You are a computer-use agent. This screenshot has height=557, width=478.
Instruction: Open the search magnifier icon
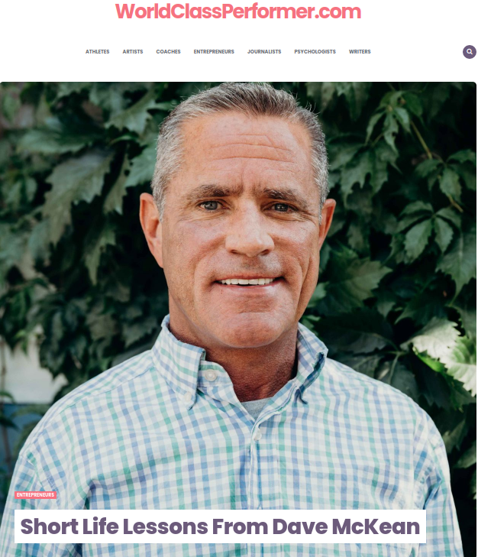(469, 52)
